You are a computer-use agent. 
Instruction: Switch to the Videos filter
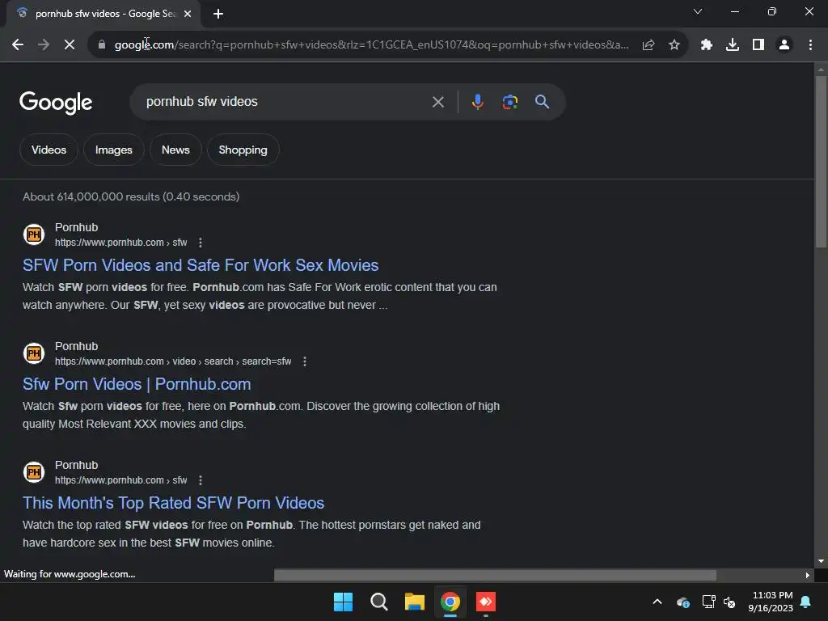coord(49,150)
